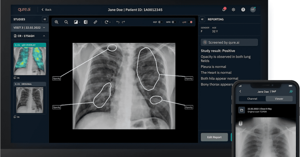
Task: Expand the rotate tool options dropdown
Action: click(110, 22)
